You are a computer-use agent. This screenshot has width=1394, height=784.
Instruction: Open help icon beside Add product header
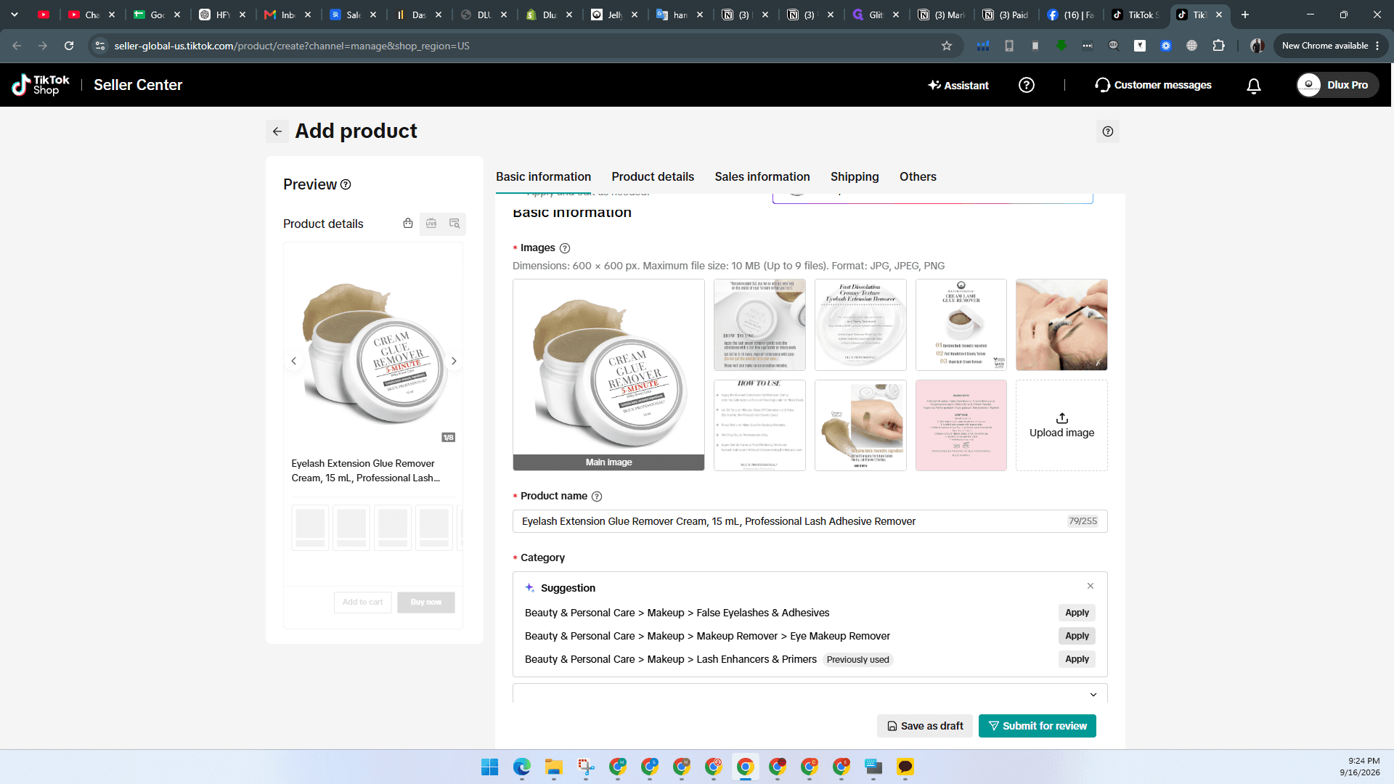[x=1107, y=131]
